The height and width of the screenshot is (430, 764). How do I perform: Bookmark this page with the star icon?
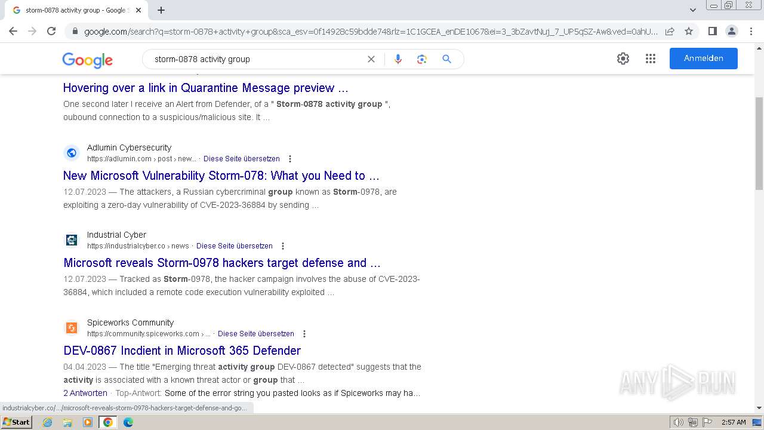689,31
